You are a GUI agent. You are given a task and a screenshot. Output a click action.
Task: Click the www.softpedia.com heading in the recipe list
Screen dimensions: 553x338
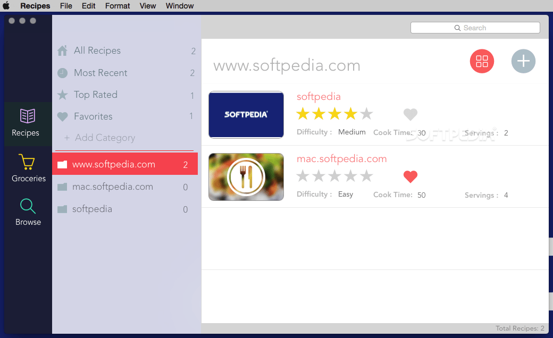pyautogui.click(x=287, y=65)
